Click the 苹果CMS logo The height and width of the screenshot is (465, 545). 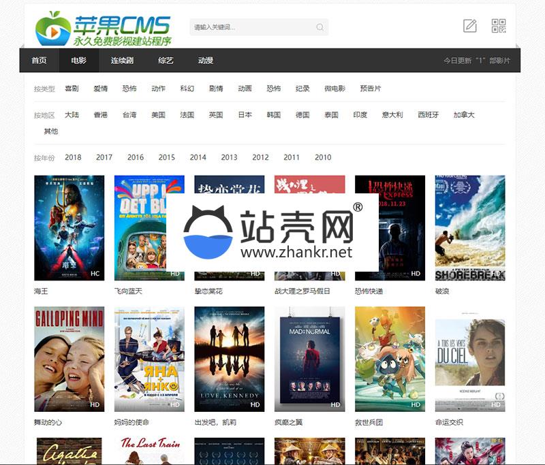104,29
